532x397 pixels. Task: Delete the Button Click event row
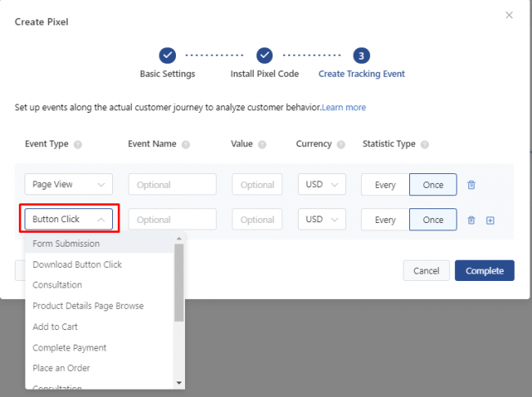click(x=471, y=220)
